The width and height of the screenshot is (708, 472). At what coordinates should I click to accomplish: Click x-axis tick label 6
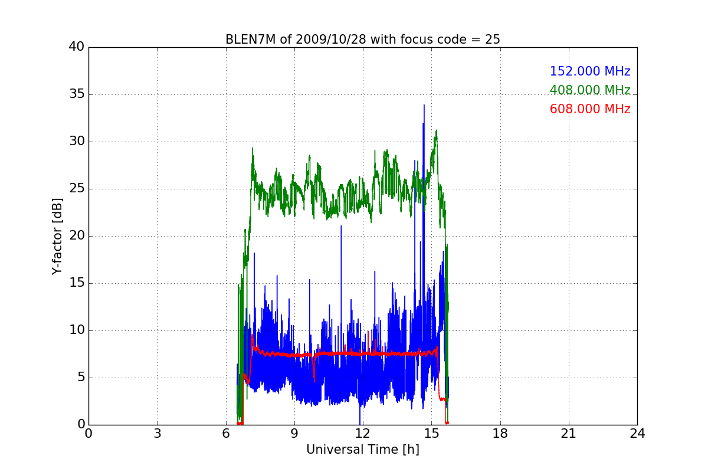[x=225, y=434]
